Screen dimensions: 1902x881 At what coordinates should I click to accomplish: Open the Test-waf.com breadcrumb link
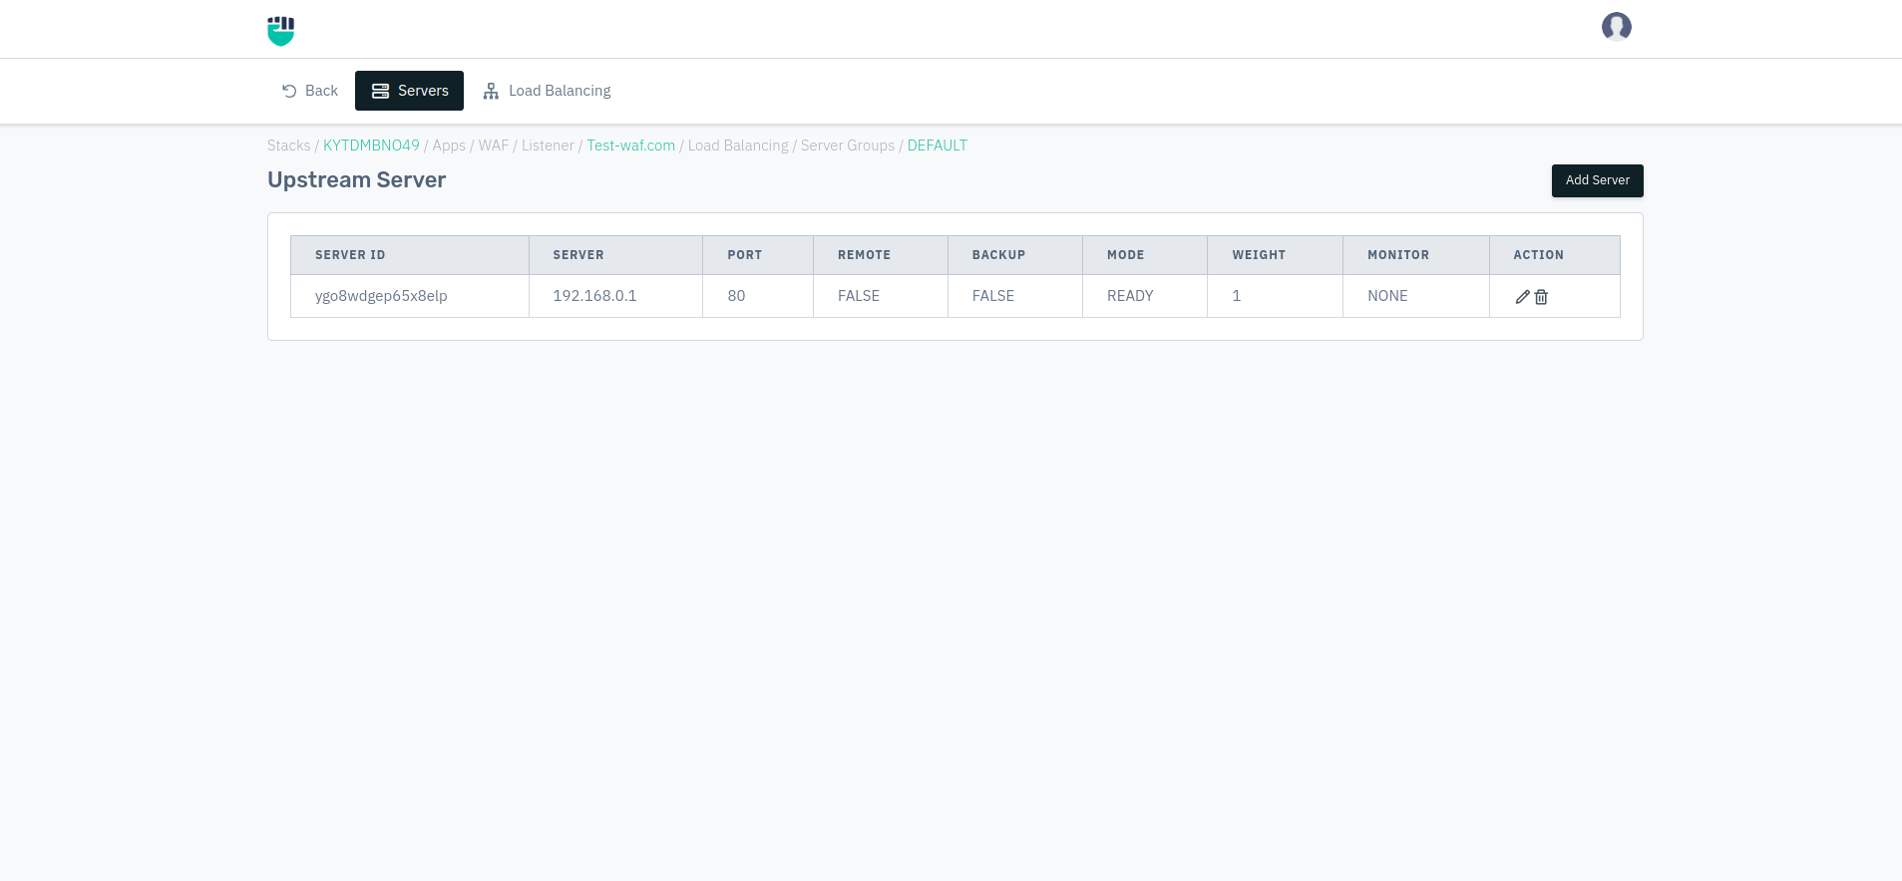coord(631,146)
